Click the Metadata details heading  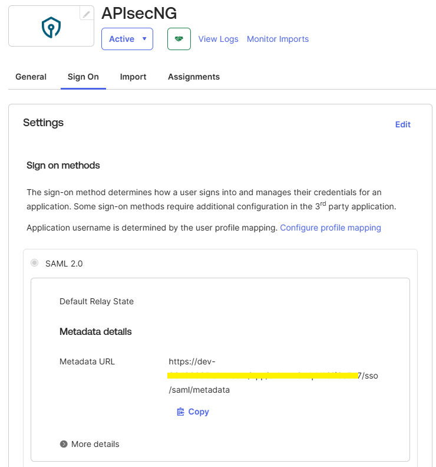coord(95,331)
